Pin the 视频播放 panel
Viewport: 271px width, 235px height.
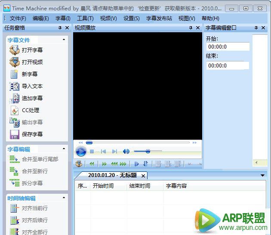191,27
